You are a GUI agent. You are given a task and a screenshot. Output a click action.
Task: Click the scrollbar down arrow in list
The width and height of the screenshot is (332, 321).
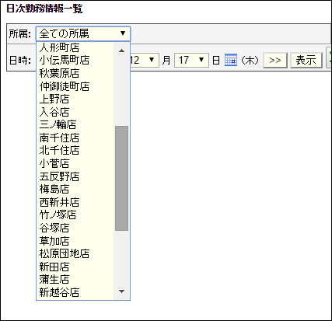[121, 291]
